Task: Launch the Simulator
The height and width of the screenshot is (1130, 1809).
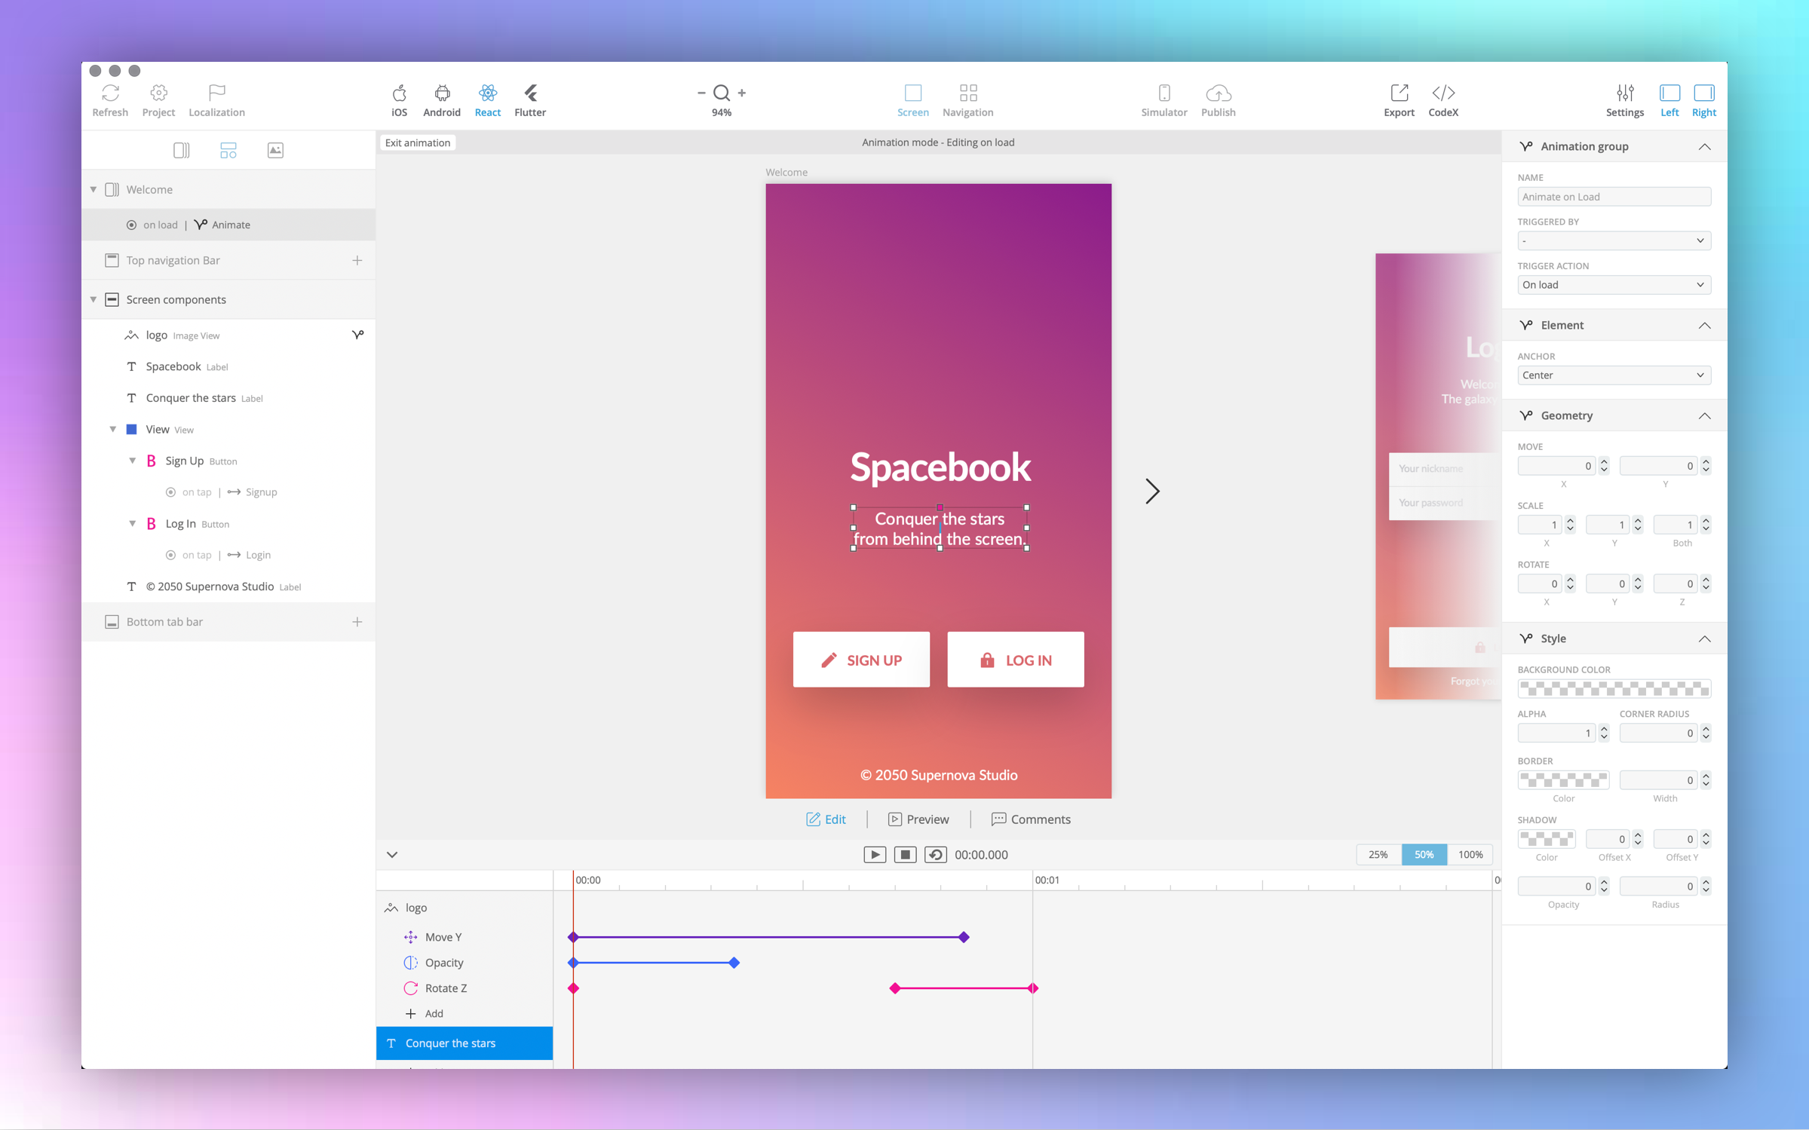Action: click(1163, 100)
